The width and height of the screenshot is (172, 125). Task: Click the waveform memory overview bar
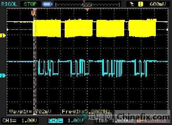(x=87, y=4)
